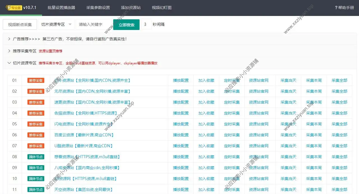The image size is (359, 194).
Task: Collapse the 切片资源专区 section
Action: pos(9,63)
